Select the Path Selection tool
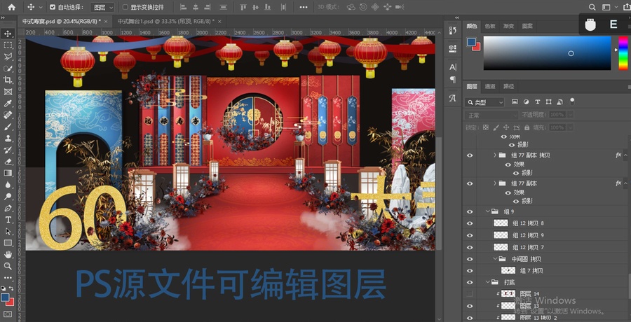This screenshot has height=322, width=631. 8,232
